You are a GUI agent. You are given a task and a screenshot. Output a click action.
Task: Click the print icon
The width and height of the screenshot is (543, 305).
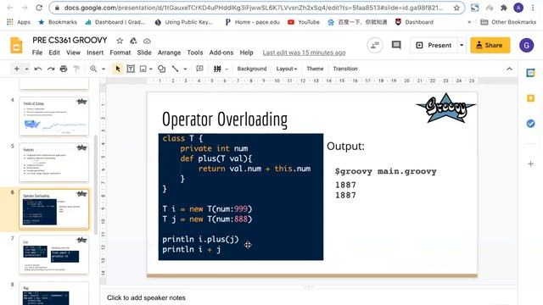click(x=64, y=69)
